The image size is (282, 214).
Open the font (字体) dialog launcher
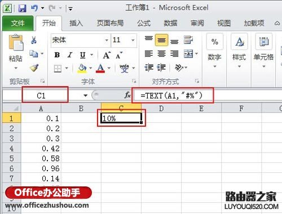pos(134,81)
